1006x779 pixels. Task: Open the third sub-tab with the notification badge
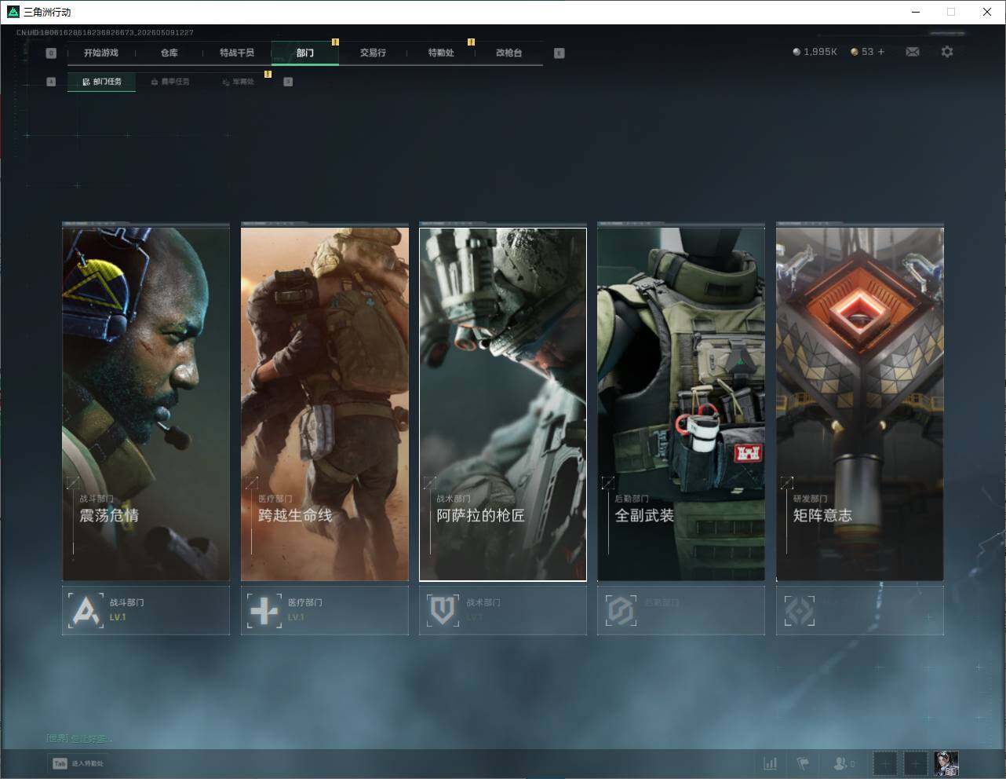click(x=238, y=82)
